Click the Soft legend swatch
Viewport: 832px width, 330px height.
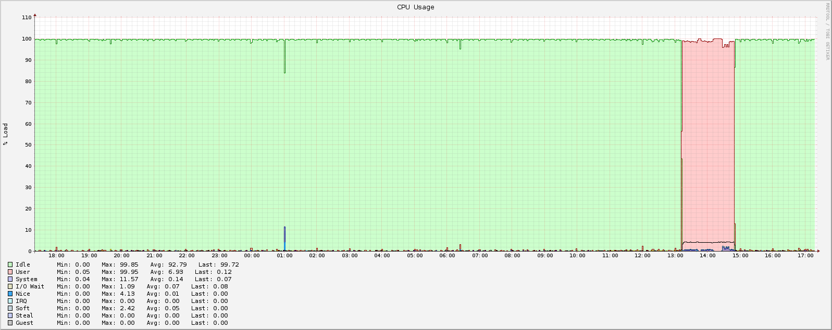[10, 308]
